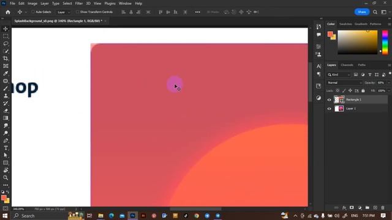The image size is (392, 220).
Task: Toggle filter for adjustment layers
Action: click(363, 75)
